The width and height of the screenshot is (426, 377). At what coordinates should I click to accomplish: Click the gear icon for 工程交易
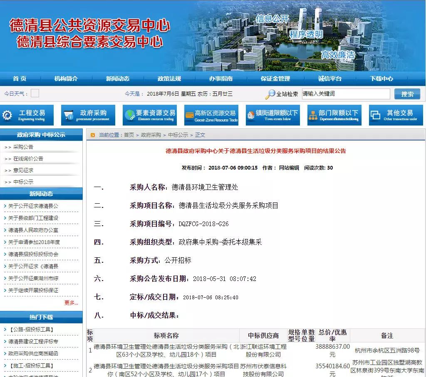(7, 116)
